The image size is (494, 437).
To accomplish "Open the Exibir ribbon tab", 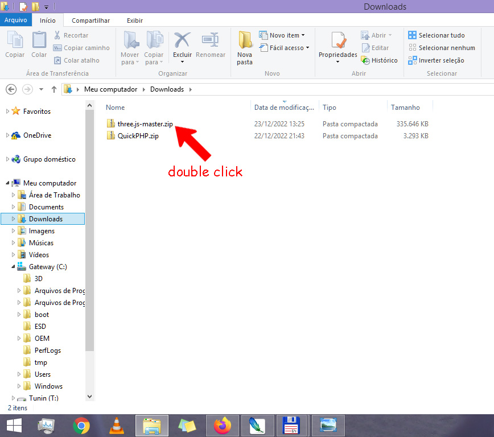I will pos(135,20).
